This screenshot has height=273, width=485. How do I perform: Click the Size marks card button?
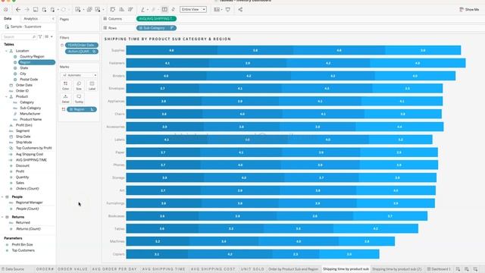(x=79, y=86)
